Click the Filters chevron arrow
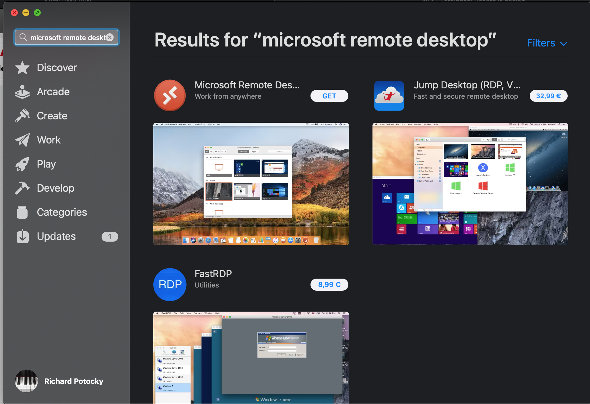This screenshot has height=404, width=590. click(563, 44)
